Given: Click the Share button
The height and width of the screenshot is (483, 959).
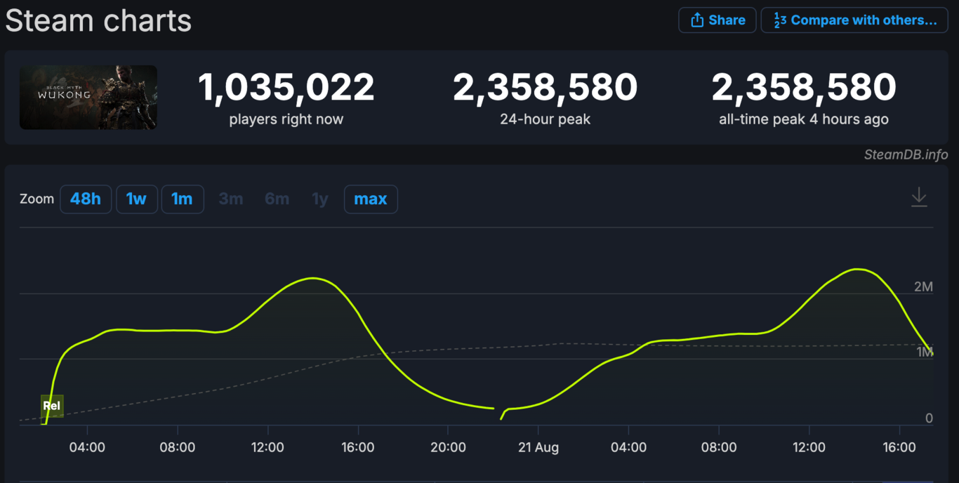Looking at the screenshot, I should tap(717, 20).
